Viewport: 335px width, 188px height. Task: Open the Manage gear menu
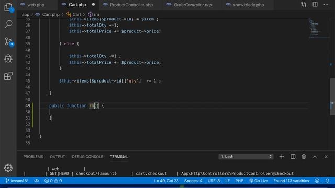coord(8,168)
